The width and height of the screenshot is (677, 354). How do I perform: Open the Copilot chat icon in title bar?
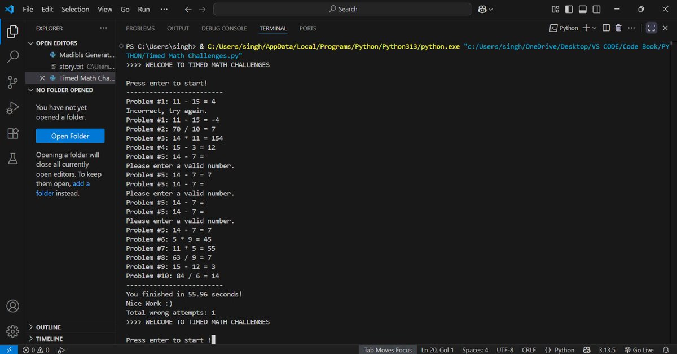[482, 9]
